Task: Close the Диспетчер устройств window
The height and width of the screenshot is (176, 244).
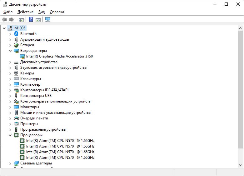Action: click(238, 4)
